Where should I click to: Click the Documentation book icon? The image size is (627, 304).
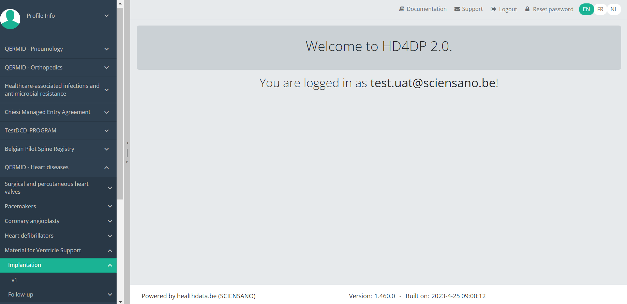[x=402, y=9]
